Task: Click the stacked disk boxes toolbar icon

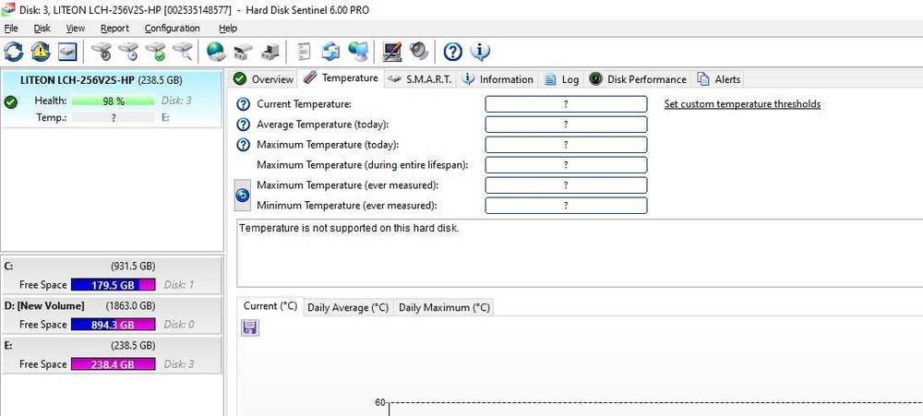Action: tap(243, 52)
